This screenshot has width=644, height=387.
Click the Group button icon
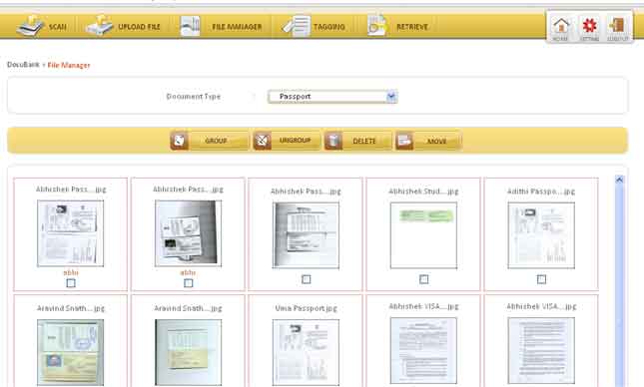tap(179, 141)
